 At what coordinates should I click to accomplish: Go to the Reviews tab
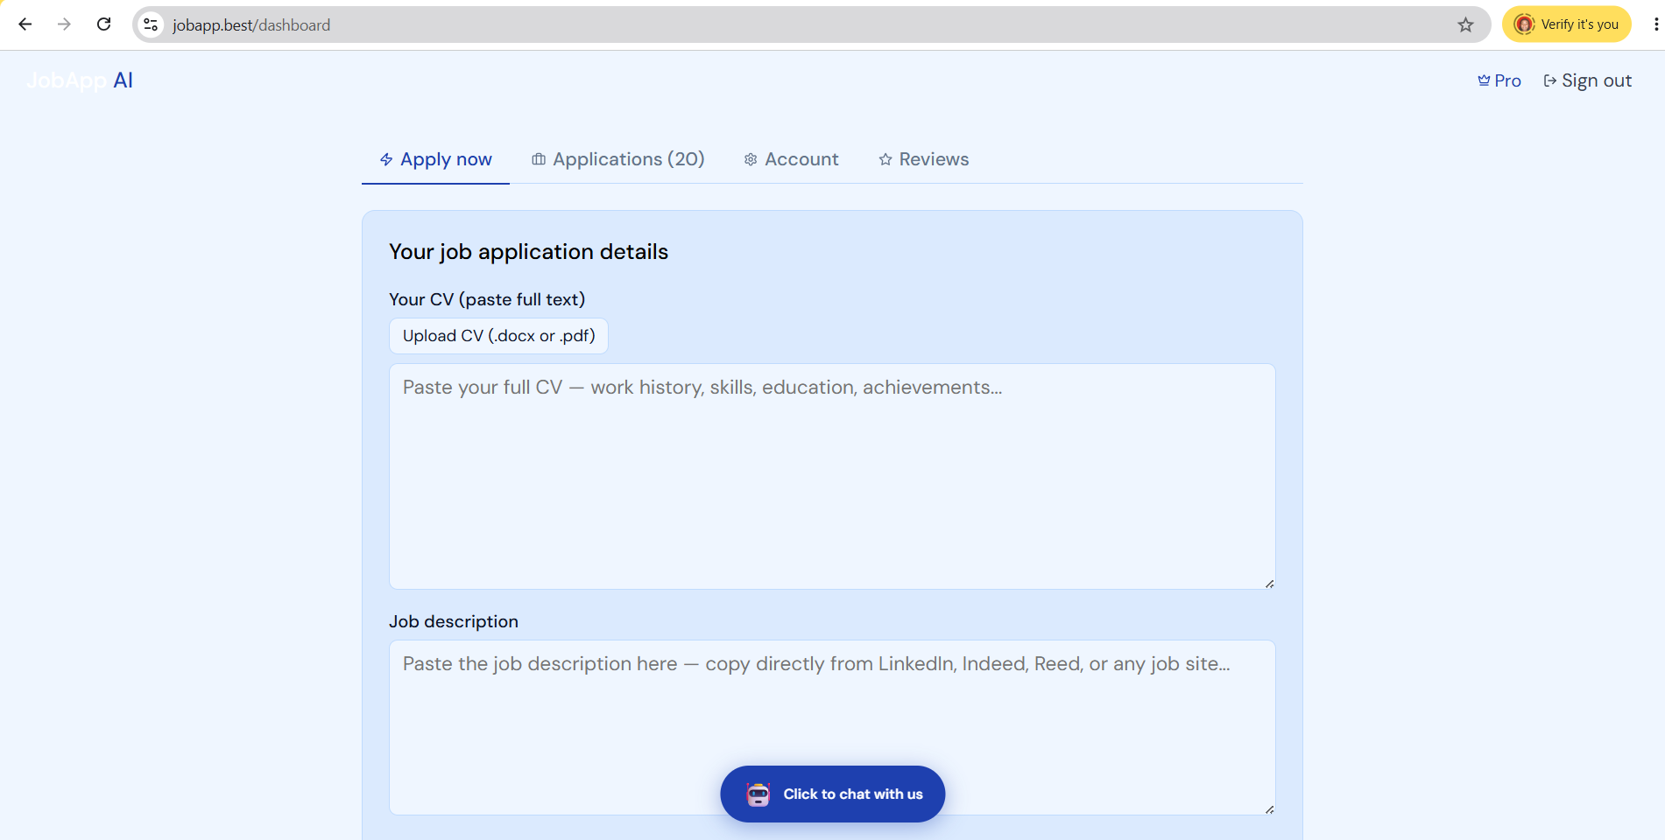pos(924,159)
